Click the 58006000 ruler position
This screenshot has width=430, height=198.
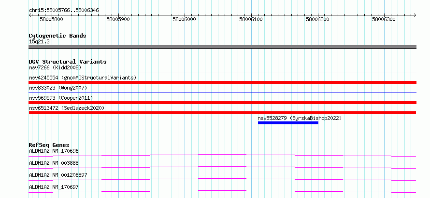tap(185, 19)
